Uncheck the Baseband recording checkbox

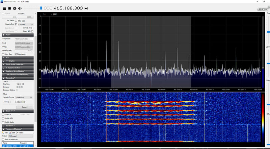coord(17,102)
